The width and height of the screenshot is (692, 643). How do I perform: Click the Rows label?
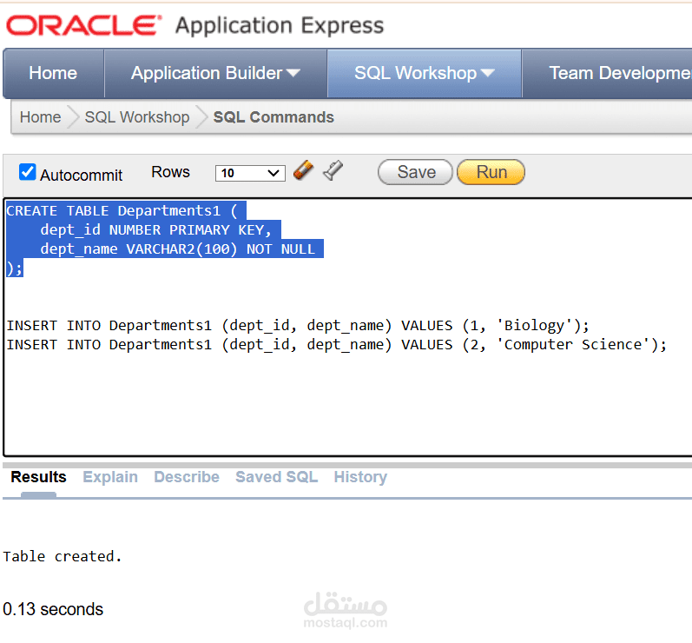[170, 172]
